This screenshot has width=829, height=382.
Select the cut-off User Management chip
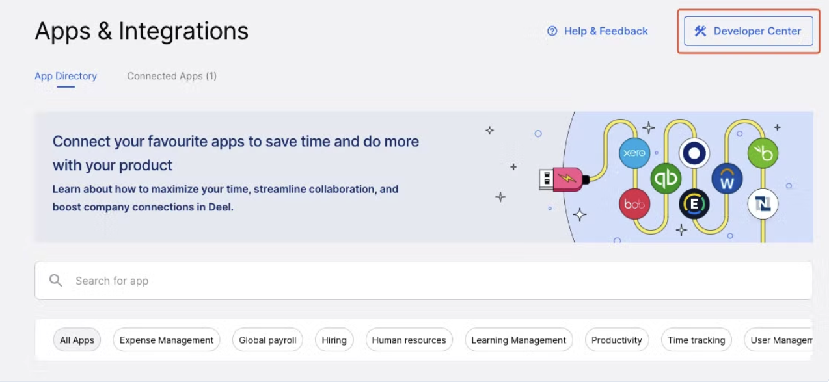pos(778,340)
